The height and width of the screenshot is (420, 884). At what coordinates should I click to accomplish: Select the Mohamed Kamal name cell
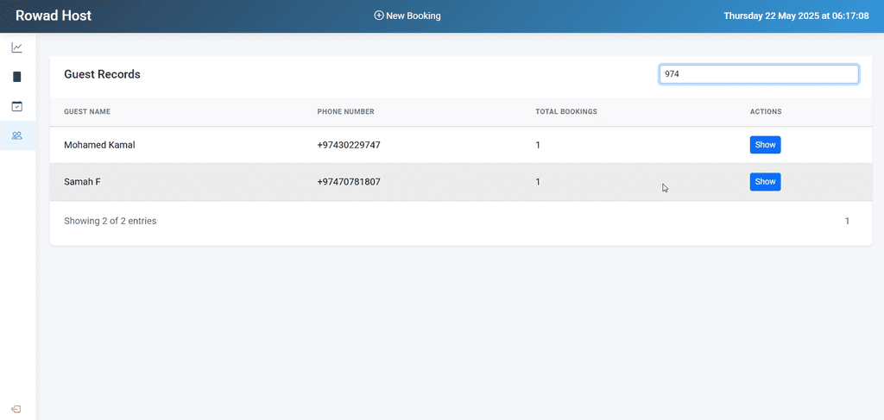(x=99, y=145)
